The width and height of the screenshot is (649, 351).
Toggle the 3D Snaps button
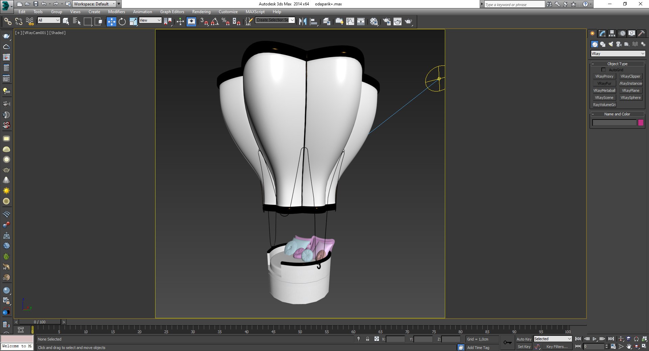(x=204, y=22)
